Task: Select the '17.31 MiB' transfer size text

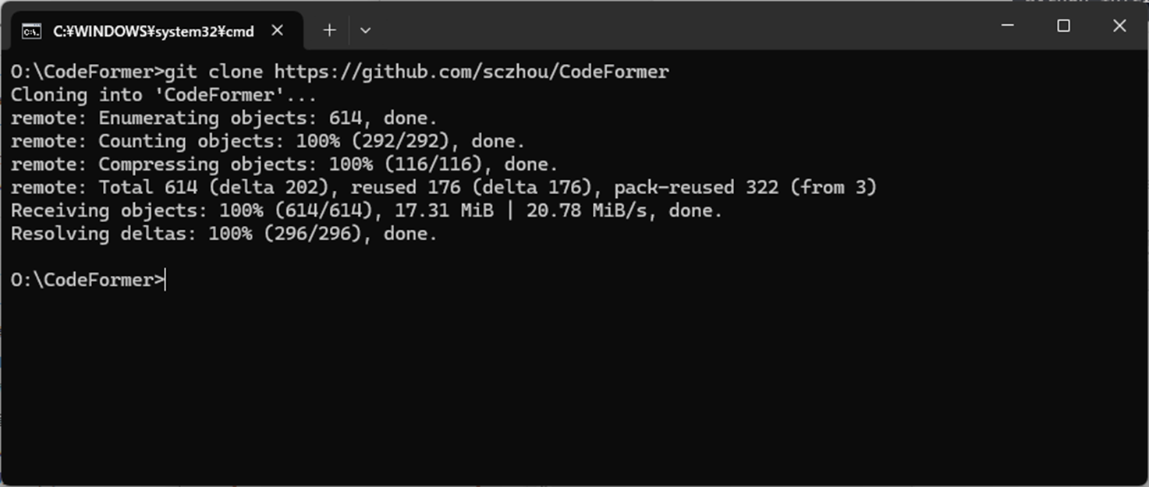Action: click(445, 210)
